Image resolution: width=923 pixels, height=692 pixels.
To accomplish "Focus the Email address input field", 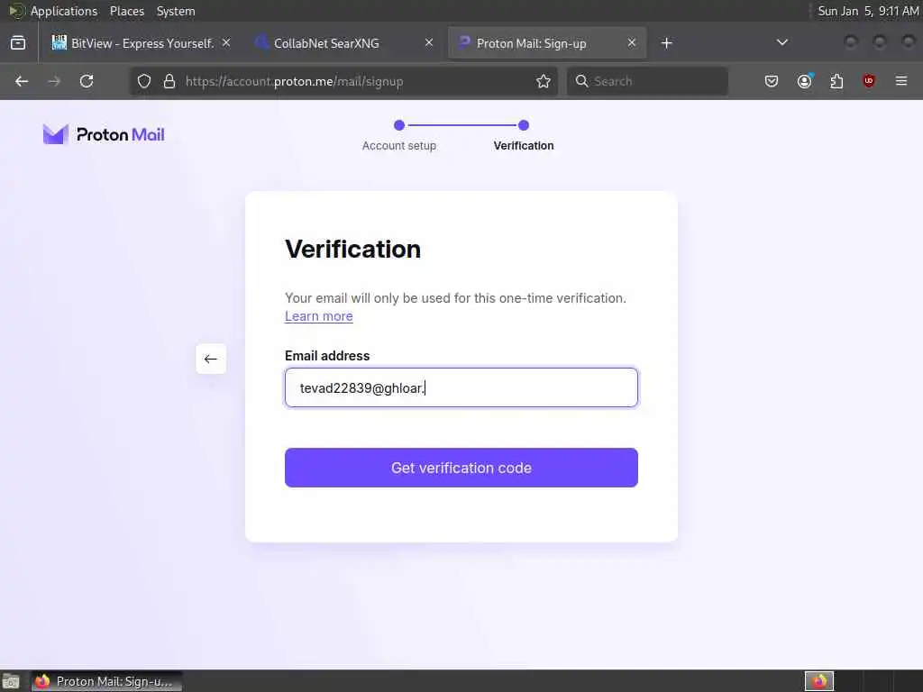I will (461, 387).
